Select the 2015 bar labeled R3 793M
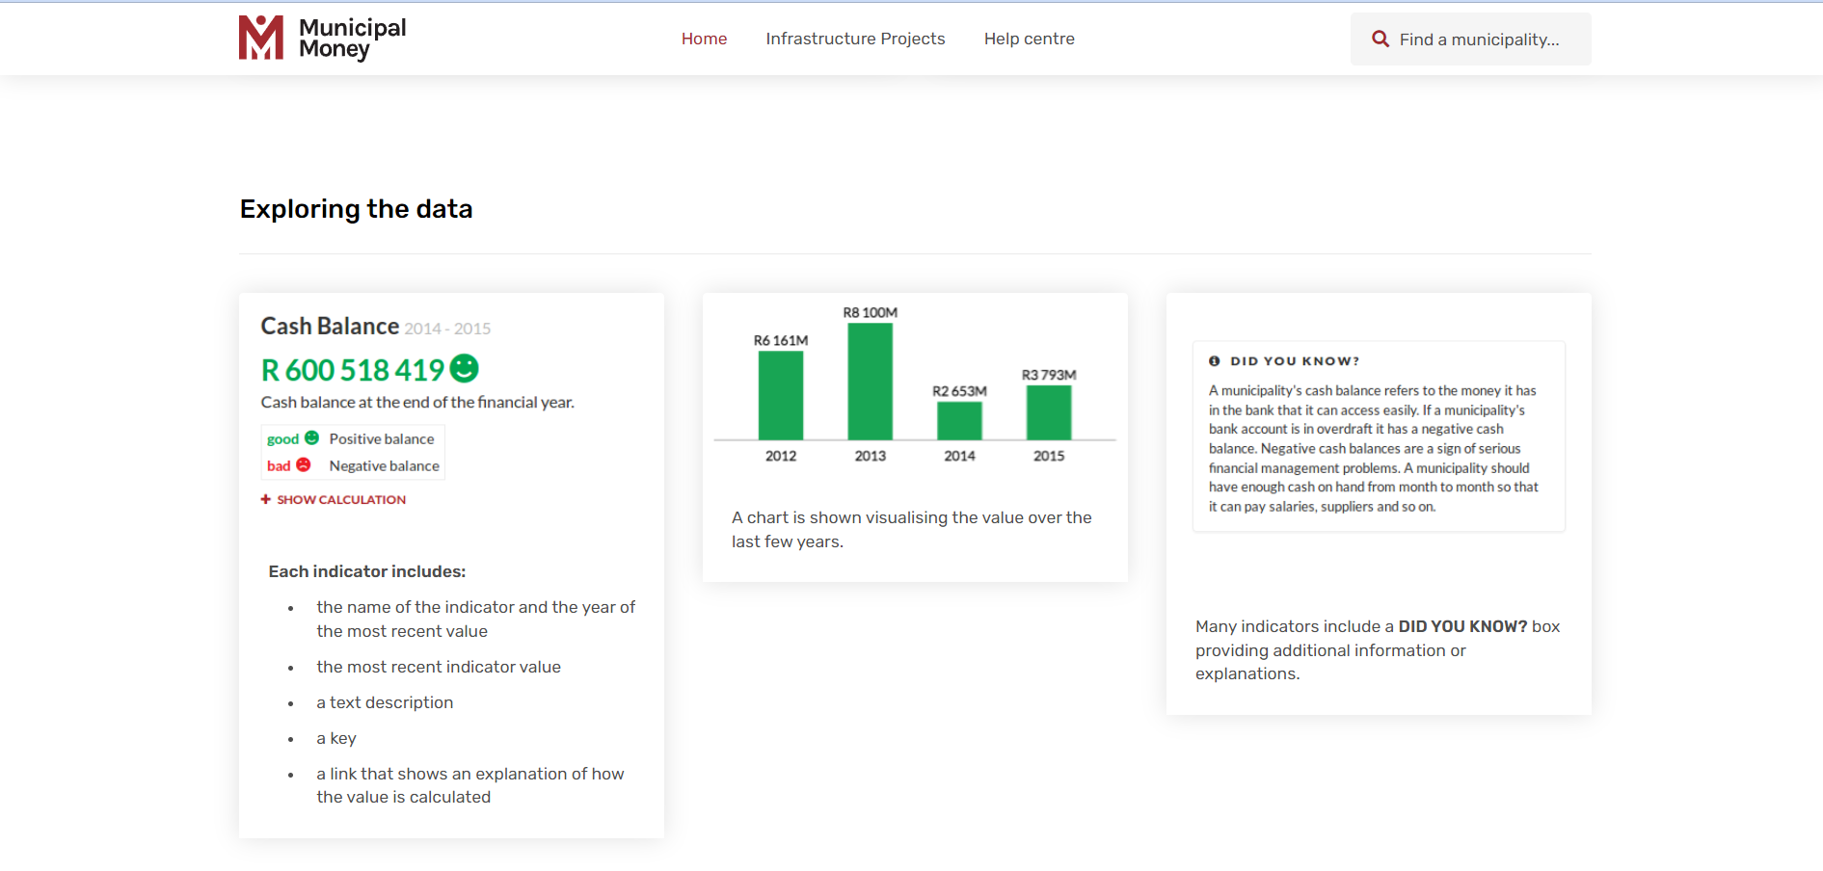 tap(1049, 412)
